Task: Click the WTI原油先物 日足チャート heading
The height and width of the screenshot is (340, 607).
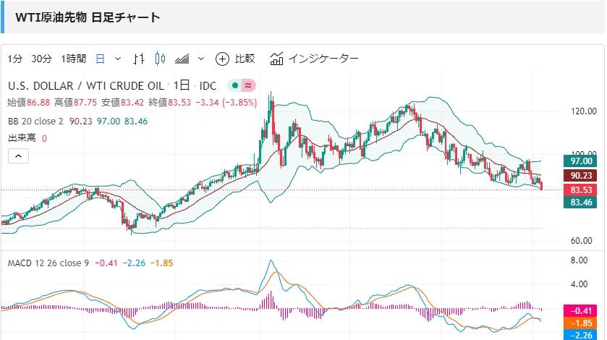Action: point(88,17)
